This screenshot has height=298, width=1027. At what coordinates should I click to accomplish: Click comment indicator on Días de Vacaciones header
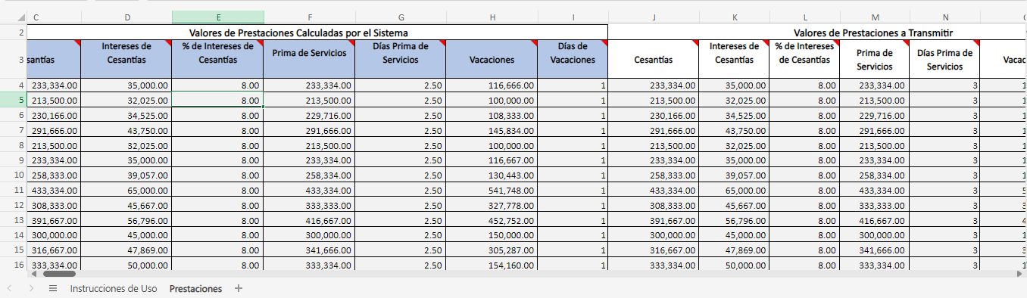[604, 42]
